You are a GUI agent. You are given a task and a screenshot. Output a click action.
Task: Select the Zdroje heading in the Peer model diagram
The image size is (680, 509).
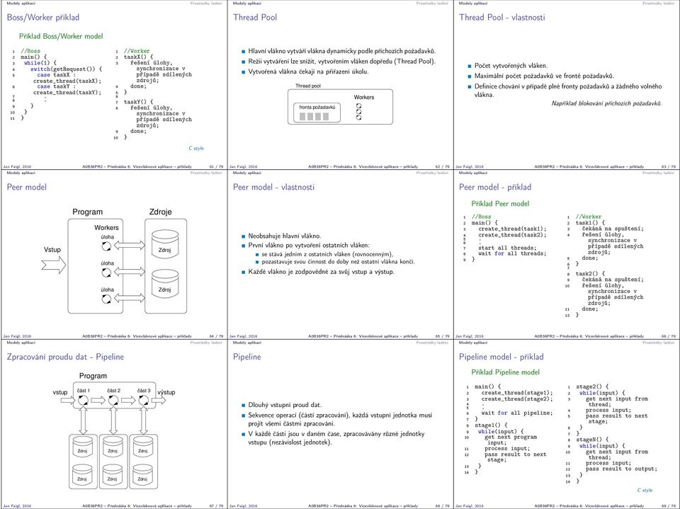point(161,212)
